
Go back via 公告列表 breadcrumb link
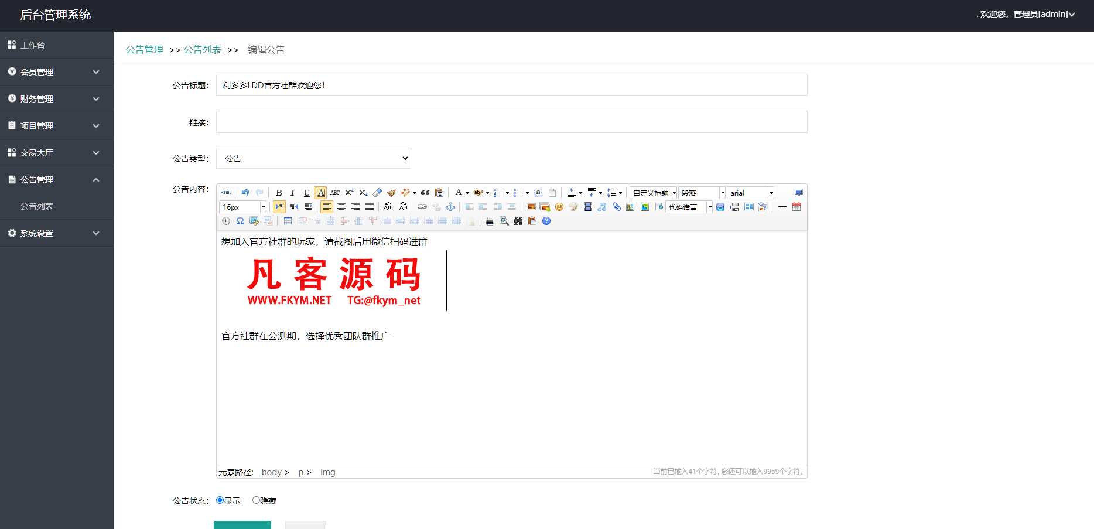[202, 49]
